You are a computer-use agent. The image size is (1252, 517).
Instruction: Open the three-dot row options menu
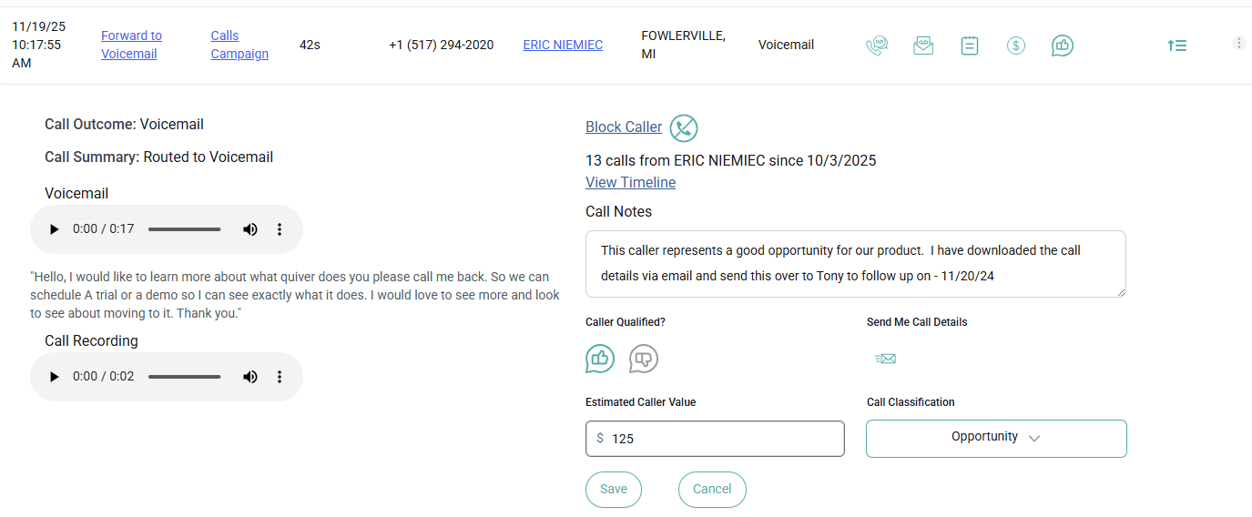point(1238,43)
